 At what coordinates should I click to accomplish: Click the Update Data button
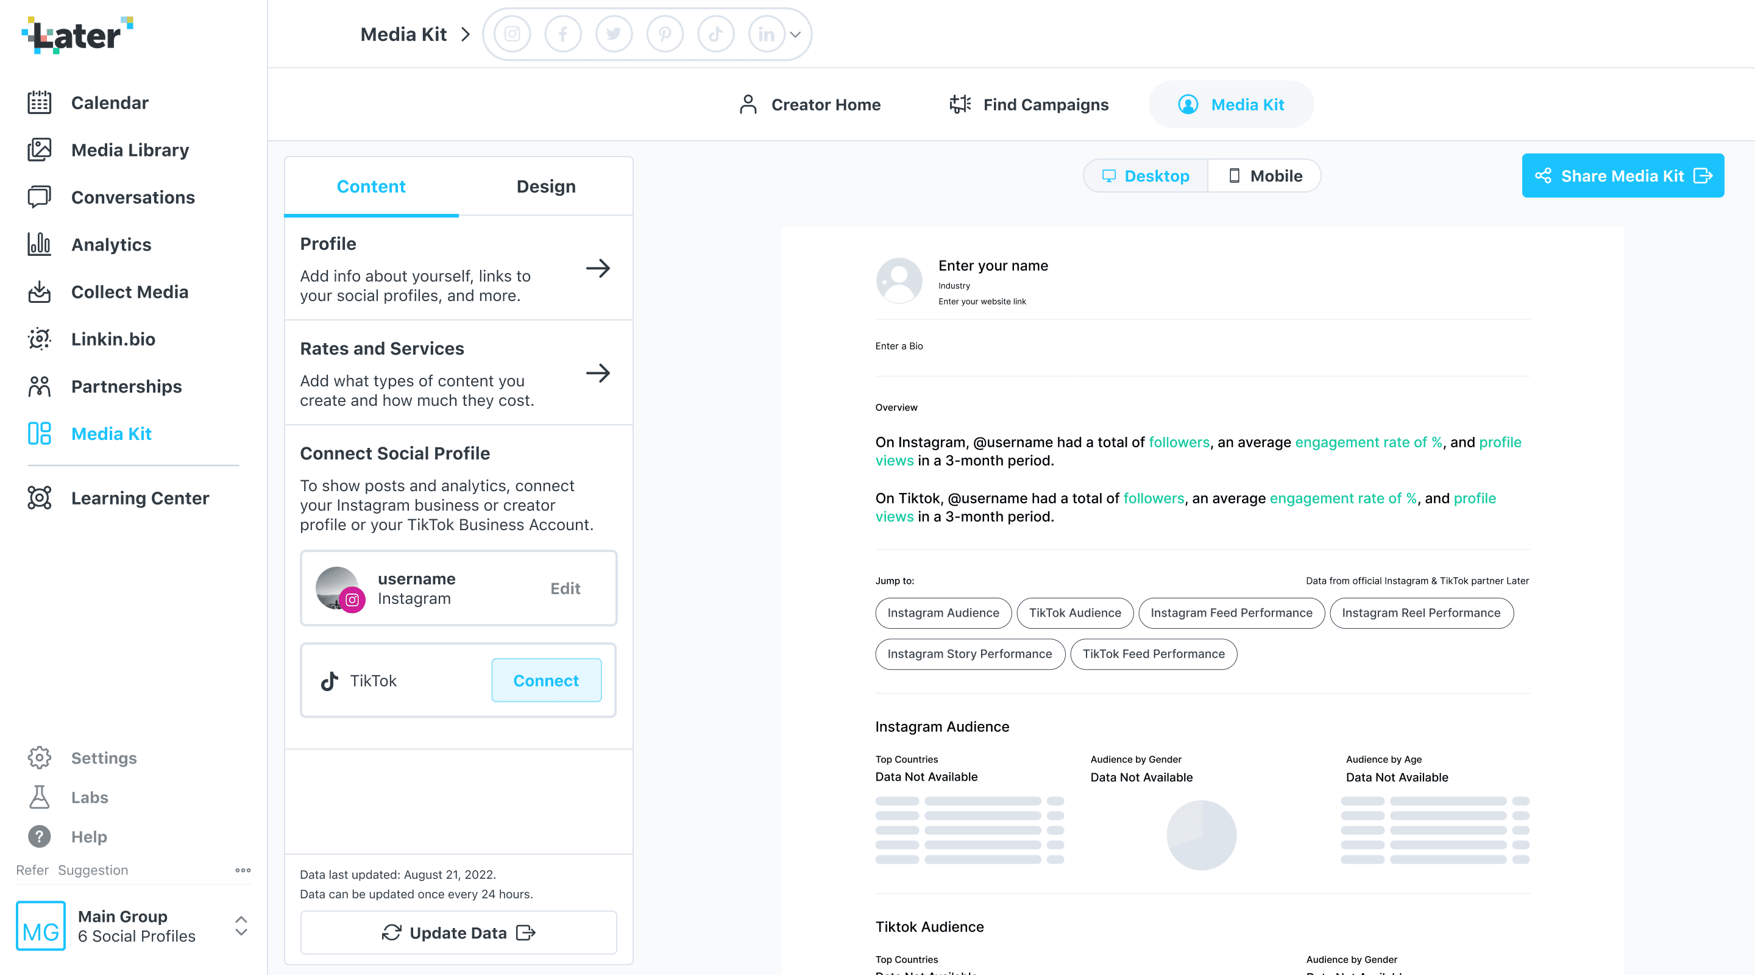pyautogui.click(x=458, y=932)
